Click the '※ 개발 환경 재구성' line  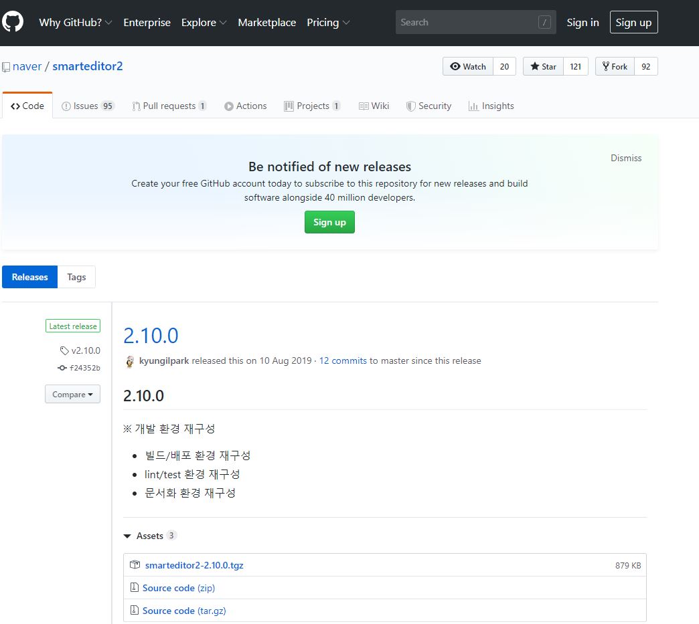169,429
